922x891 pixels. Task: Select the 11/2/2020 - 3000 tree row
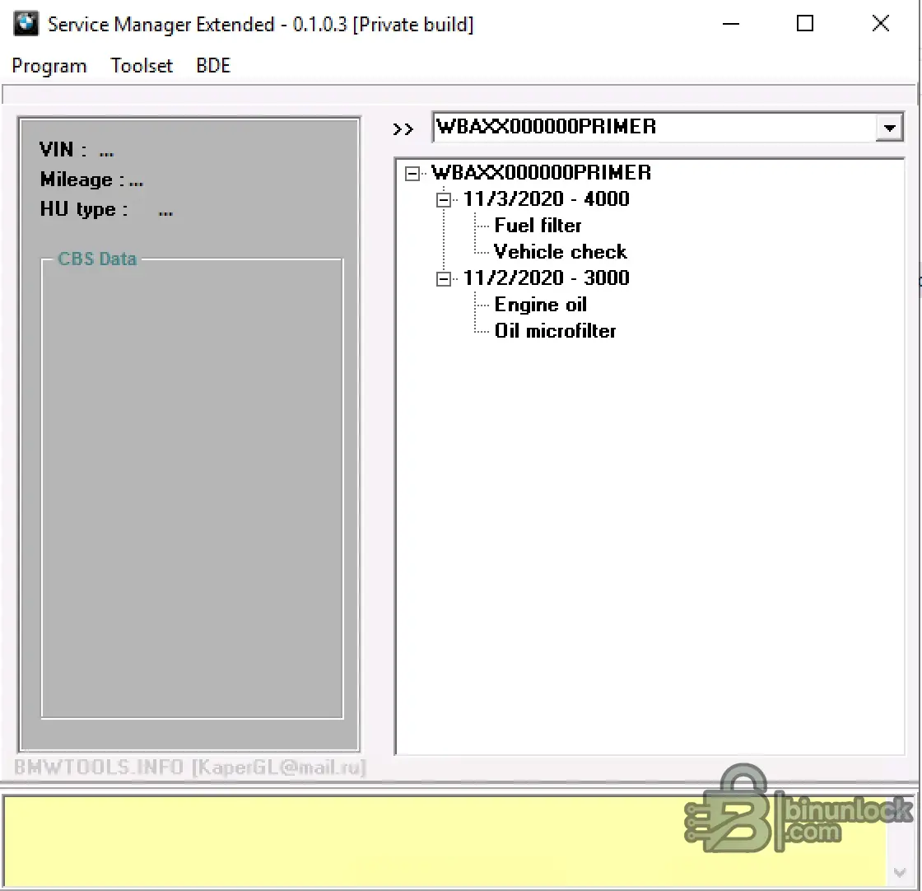click(546, 278)
